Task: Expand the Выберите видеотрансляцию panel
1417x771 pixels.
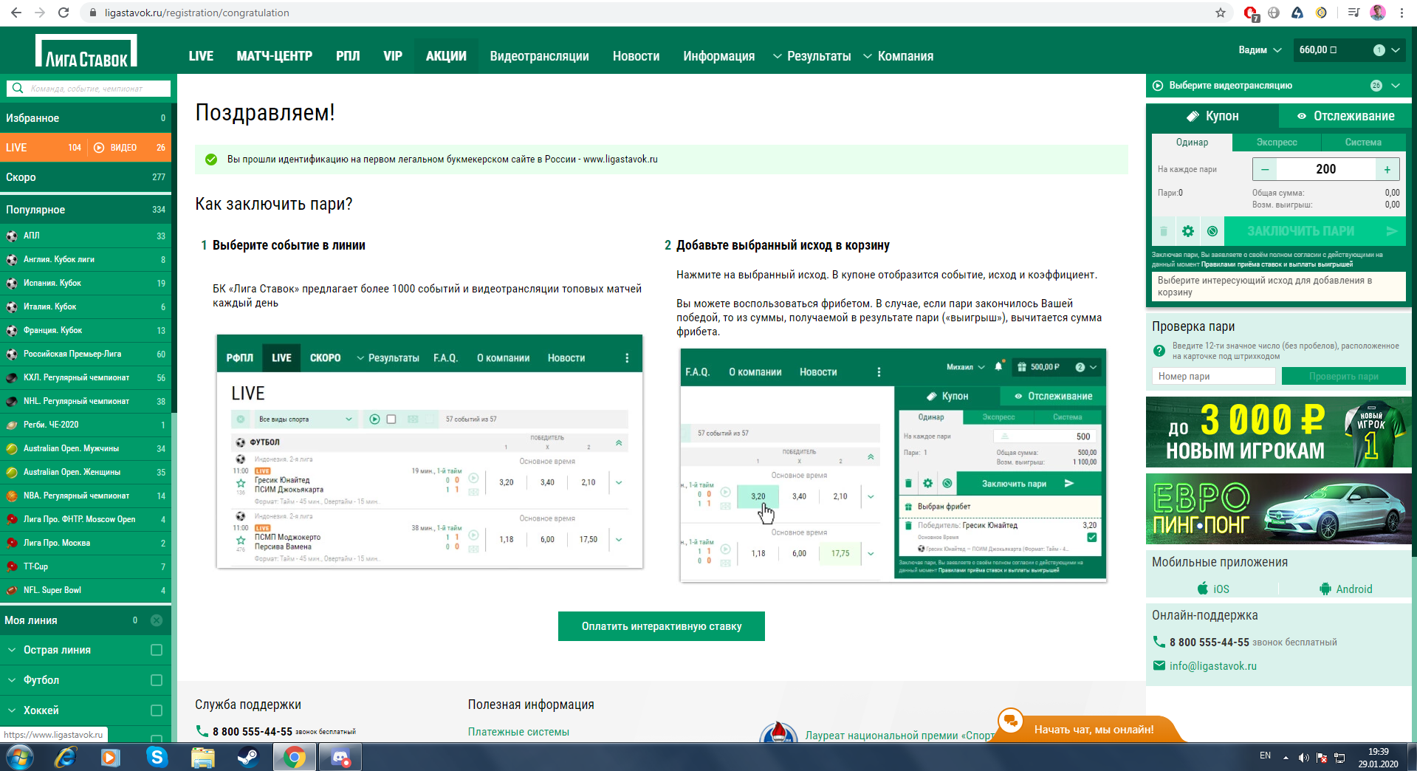Action: coord(1395,86)
